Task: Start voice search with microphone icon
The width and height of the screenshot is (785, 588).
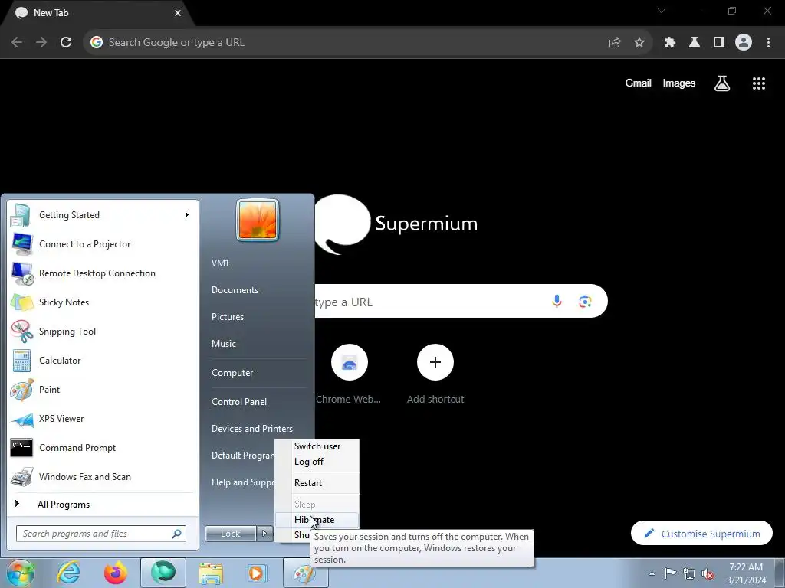Action: pyautogui.click(x=557, y=302)
